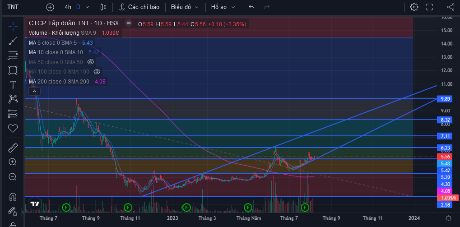Zoom out with the magnifier minus

[13, 177]
